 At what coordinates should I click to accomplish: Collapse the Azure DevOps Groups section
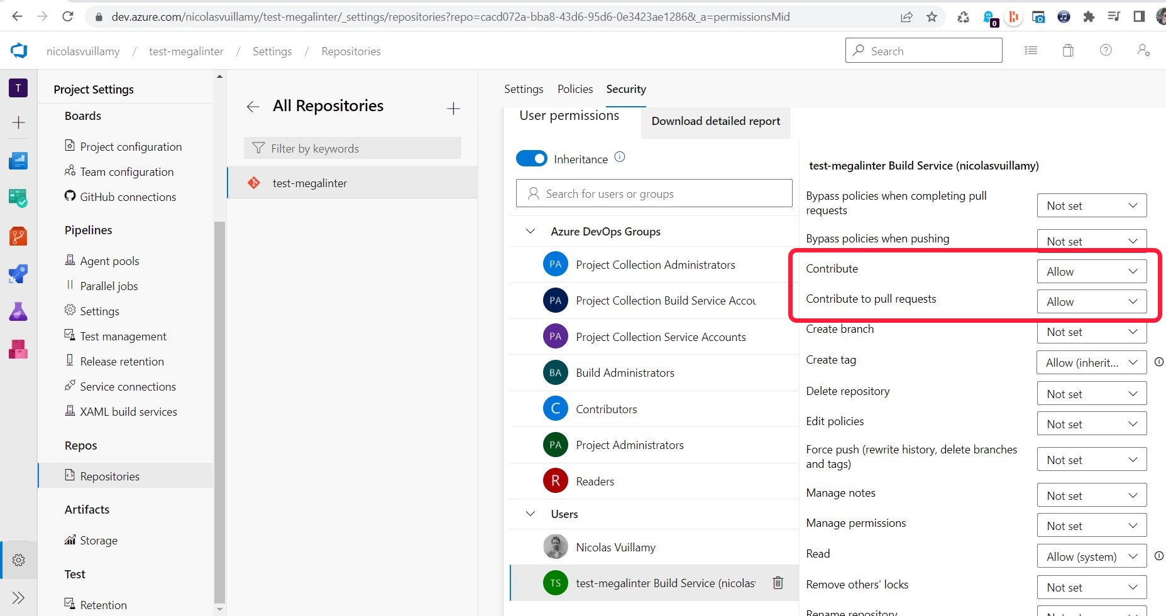point(531,231)
